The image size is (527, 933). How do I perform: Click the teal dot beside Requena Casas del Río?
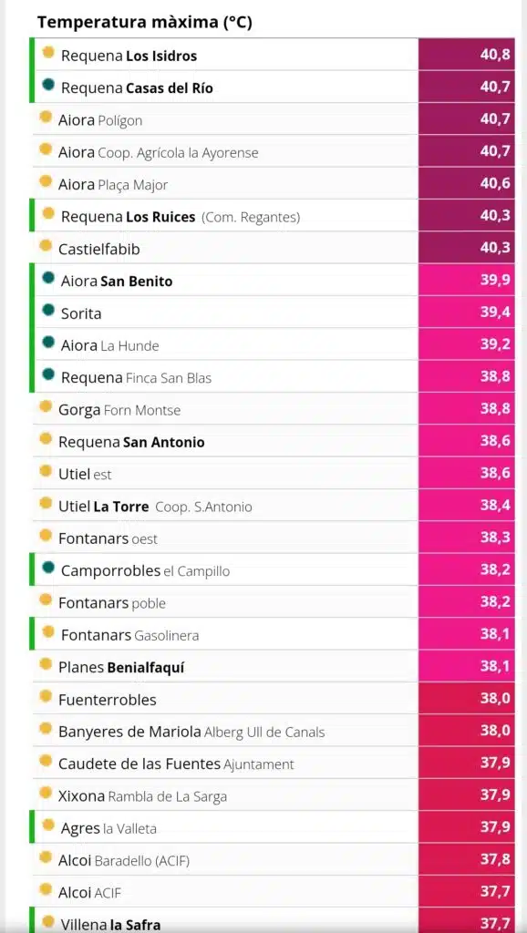click(48, 85)
